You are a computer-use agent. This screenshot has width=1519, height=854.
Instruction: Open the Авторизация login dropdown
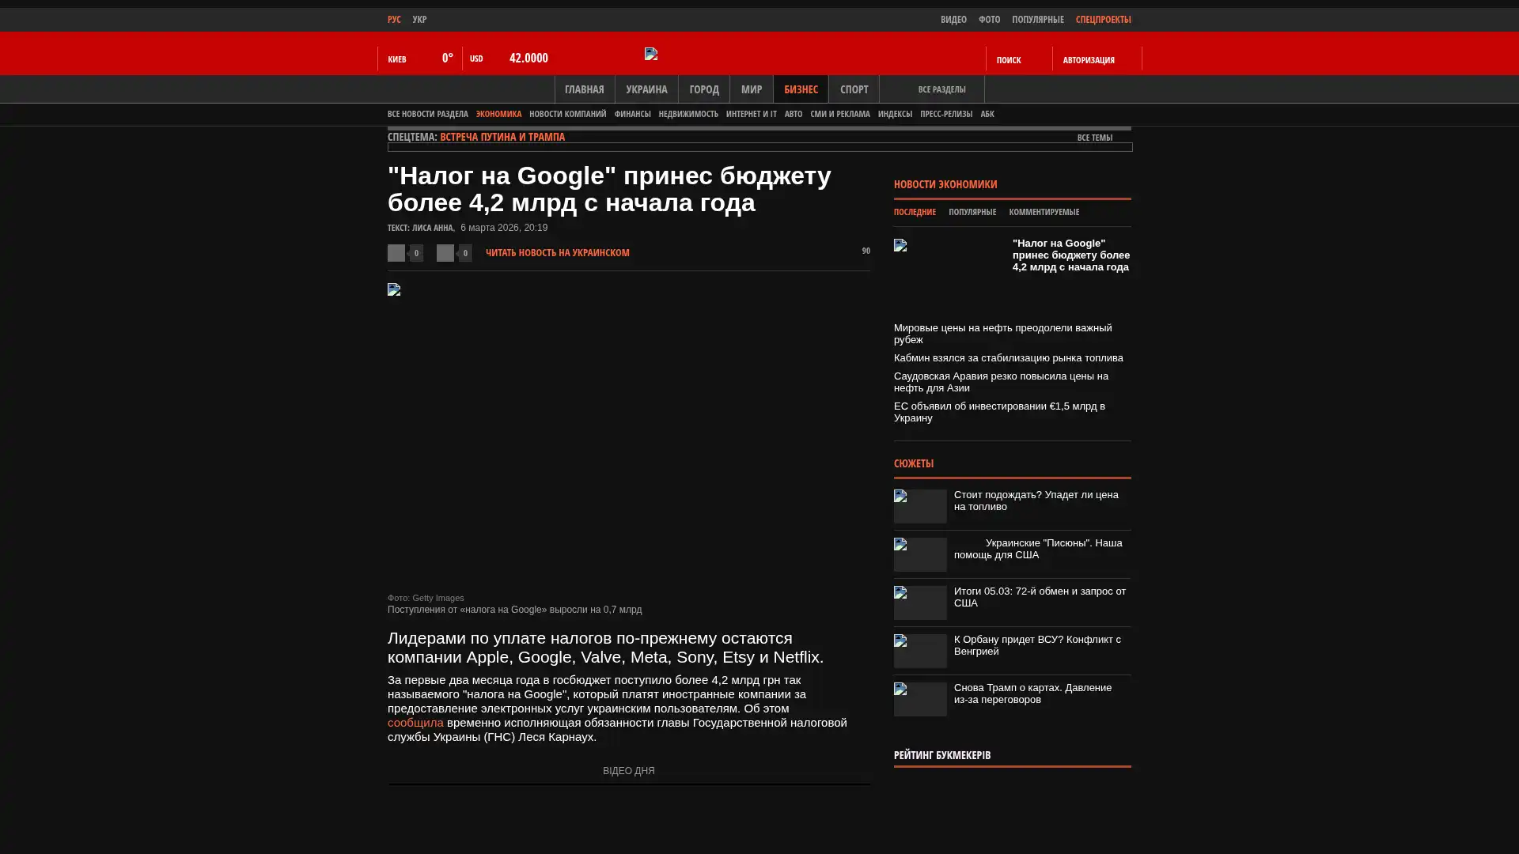tap(1089, 60)
